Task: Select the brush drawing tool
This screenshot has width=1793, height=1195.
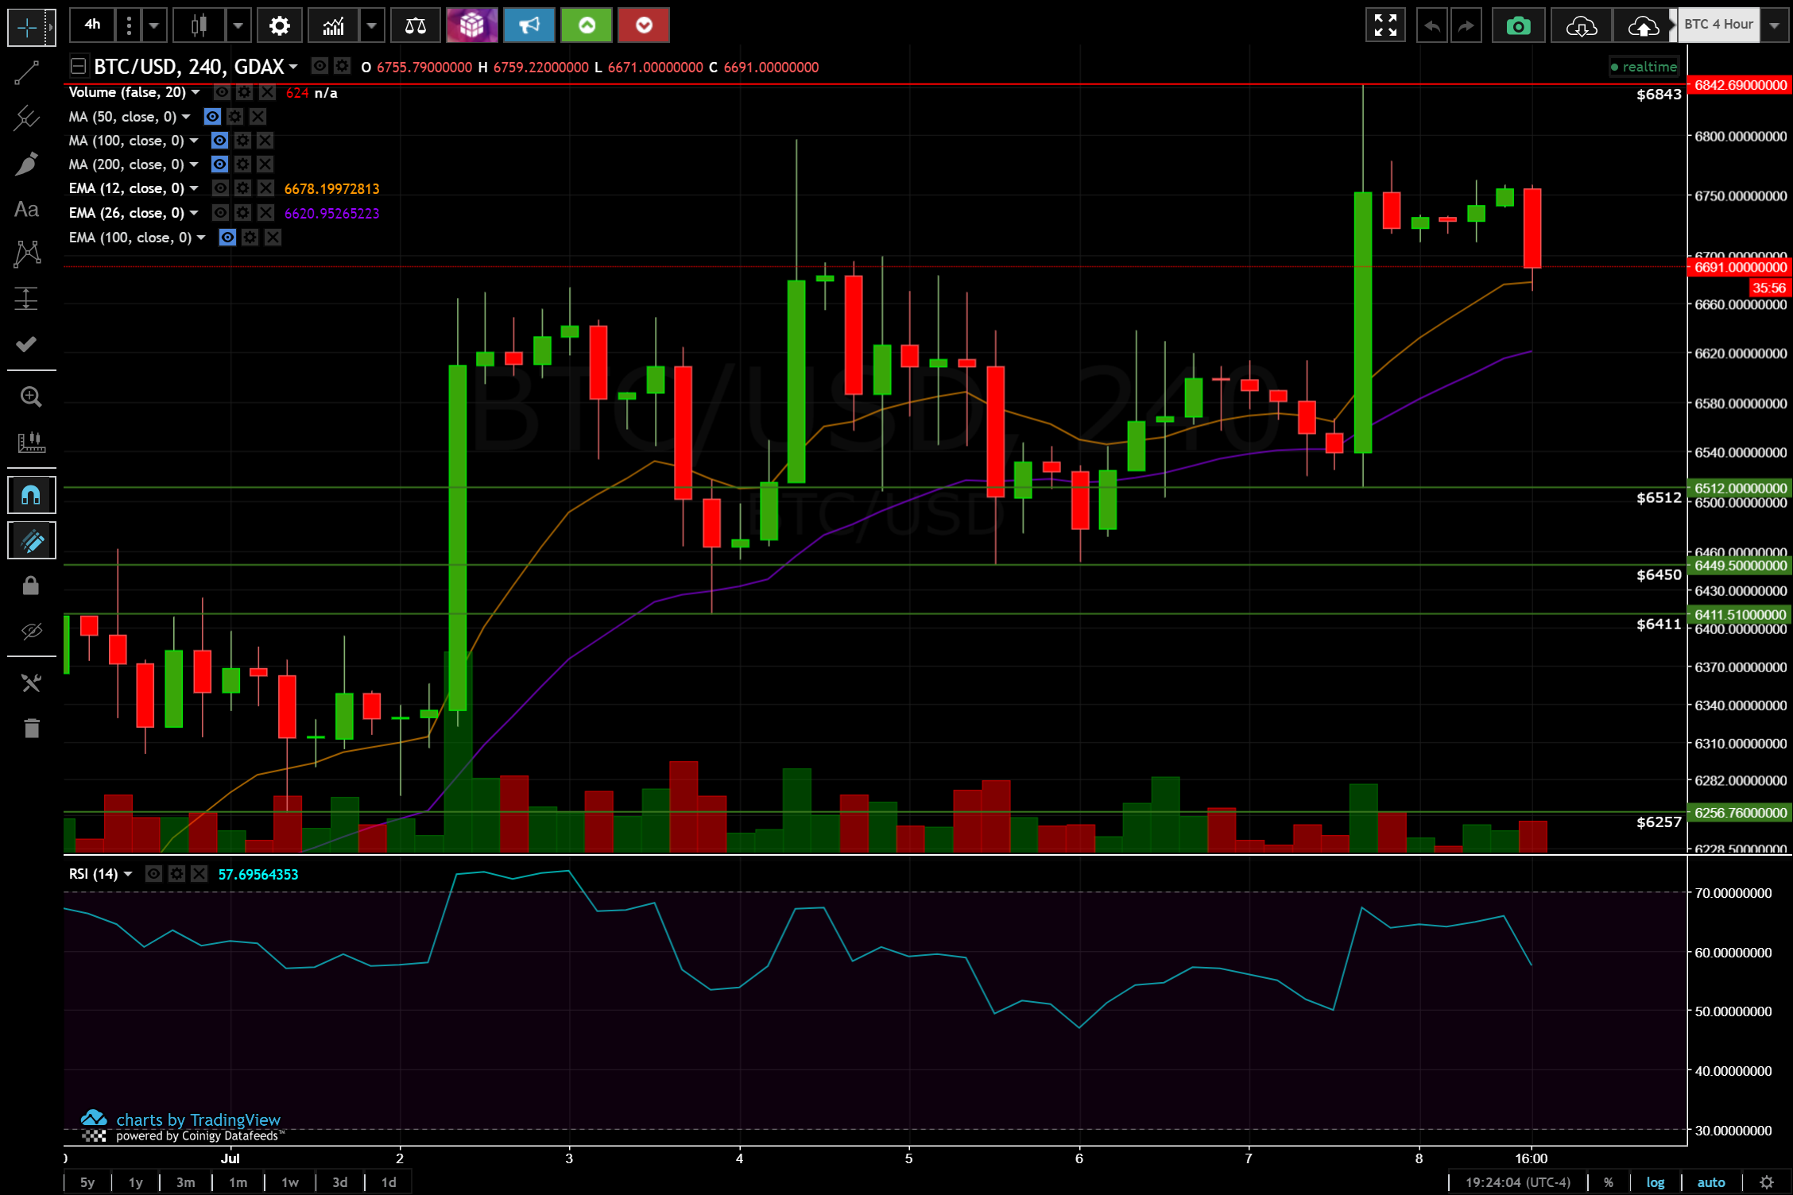Action: [27, 164]
